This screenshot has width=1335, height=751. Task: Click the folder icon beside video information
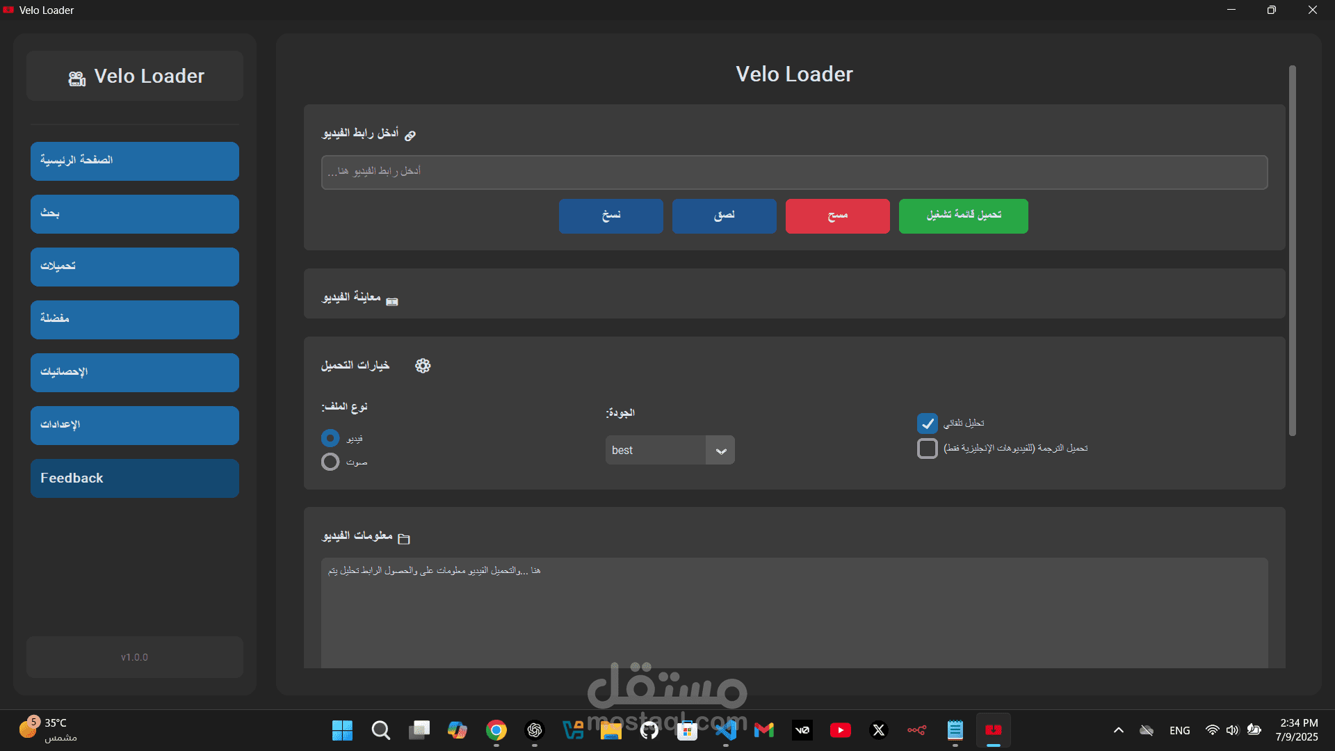[404, 539]
